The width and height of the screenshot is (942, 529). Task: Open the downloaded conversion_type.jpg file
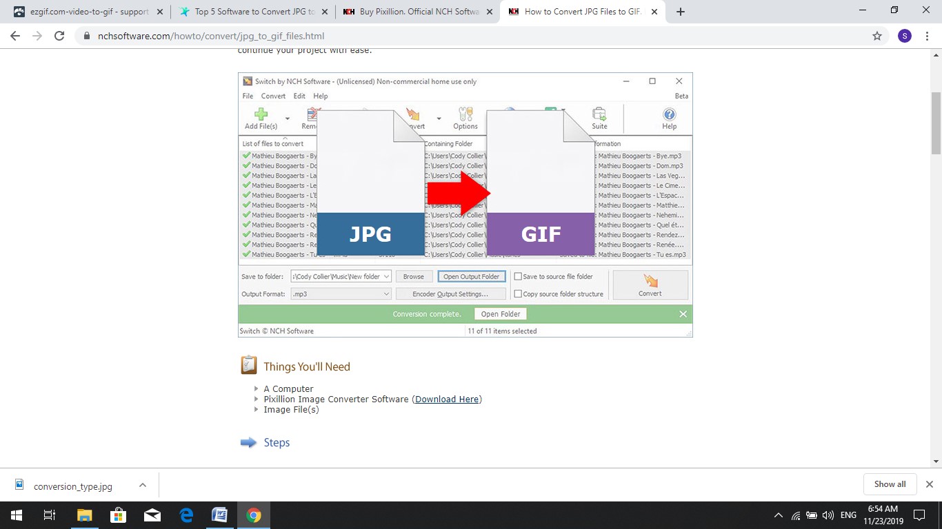point(72,486)
